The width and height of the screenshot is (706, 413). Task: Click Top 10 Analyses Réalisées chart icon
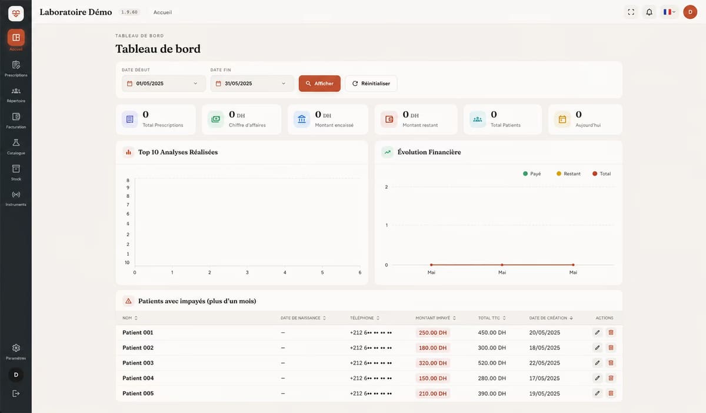point(128,152)
